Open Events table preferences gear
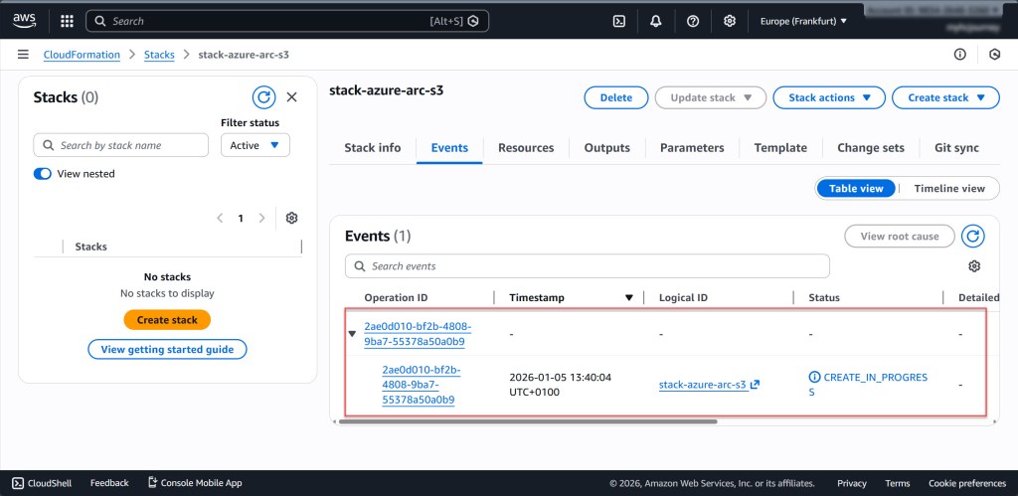 coord(974,266)
